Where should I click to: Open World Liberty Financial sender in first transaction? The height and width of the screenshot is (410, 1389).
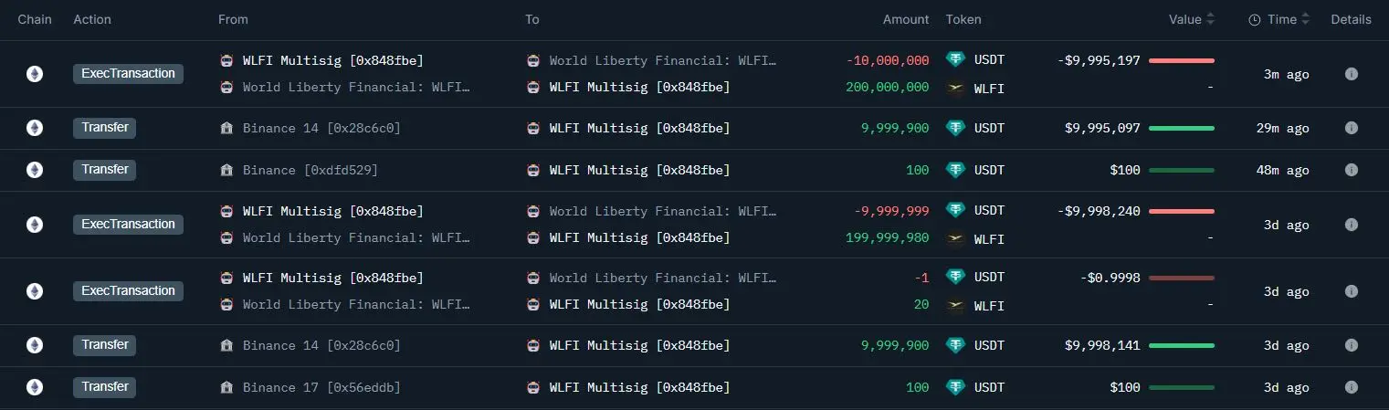click(x=356, y=88)
